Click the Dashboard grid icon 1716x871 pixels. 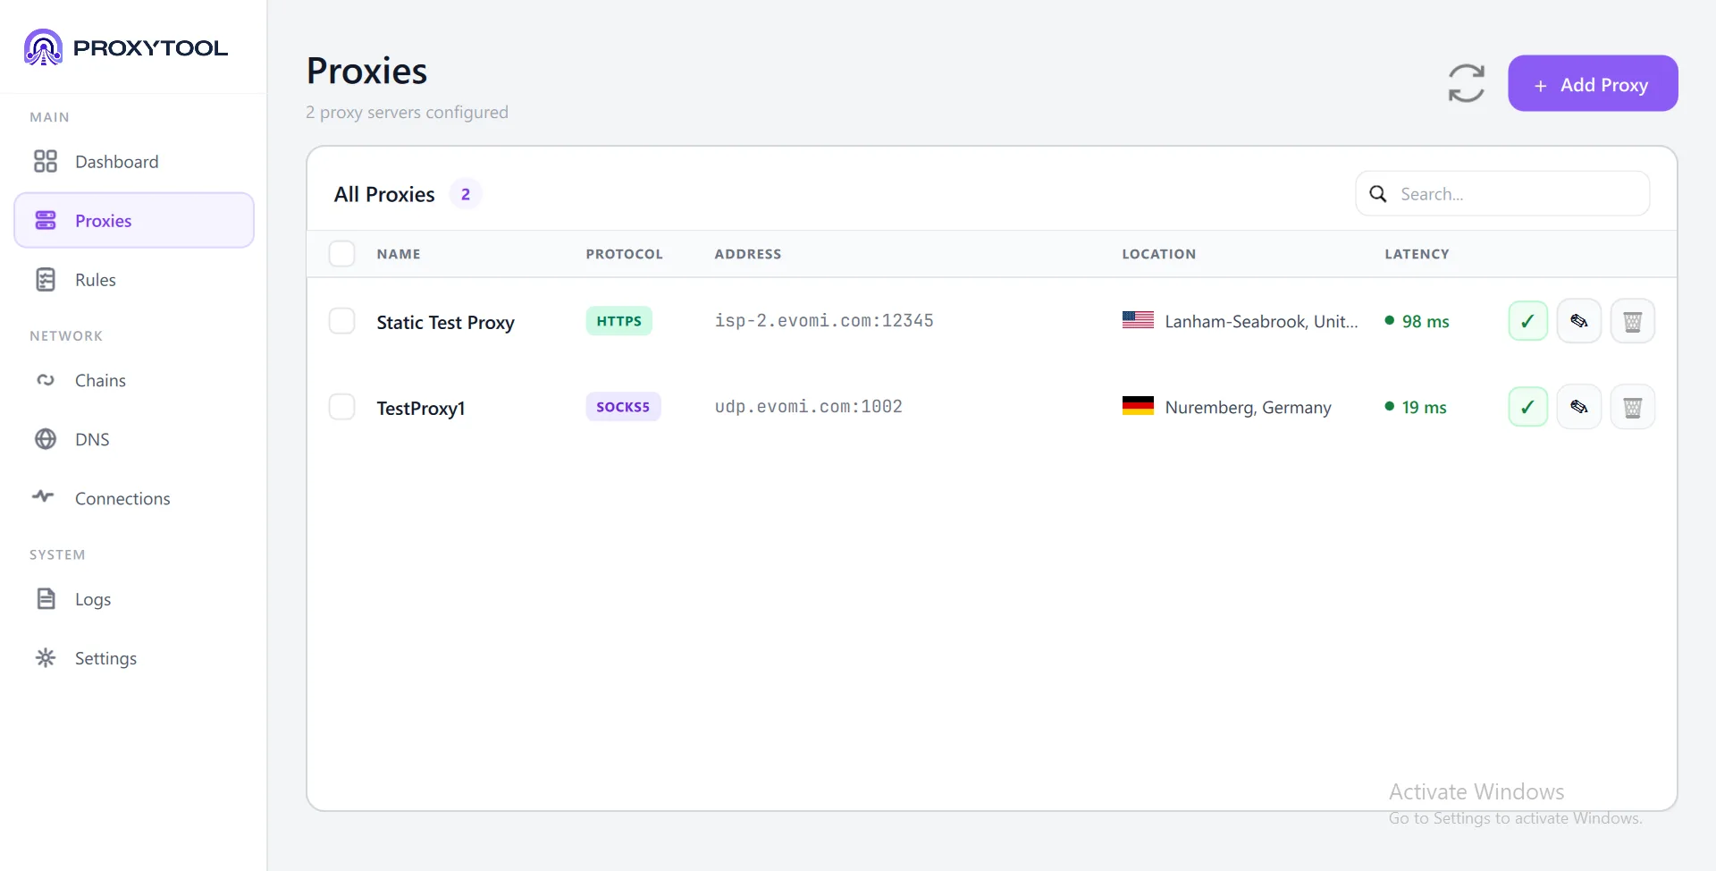tap(46, 161)
